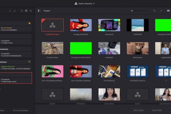Select the database at C:\Новая папка

pos(16,39)
